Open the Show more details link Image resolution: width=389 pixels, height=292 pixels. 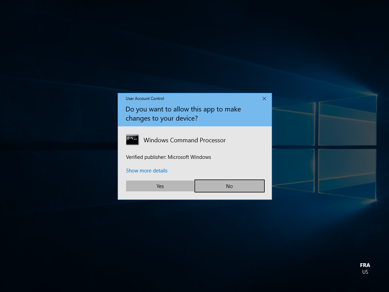pyautogui.click(x=147, y=171)
